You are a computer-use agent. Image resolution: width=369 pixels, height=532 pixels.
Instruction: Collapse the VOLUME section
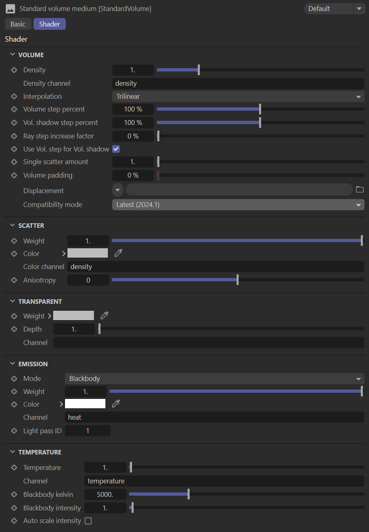pyautogui.click(x=12, y=55)
